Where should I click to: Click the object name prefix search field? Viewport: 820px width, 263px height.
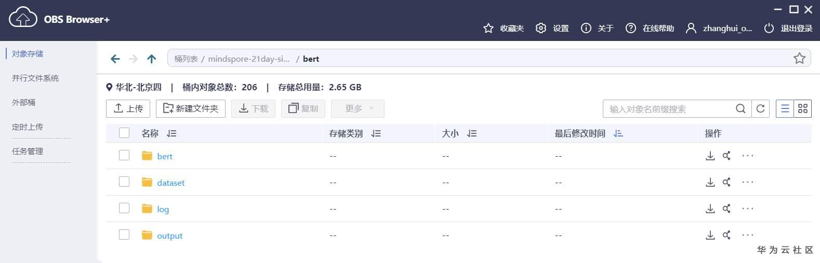pyautogui.click(x=668, y=109)
